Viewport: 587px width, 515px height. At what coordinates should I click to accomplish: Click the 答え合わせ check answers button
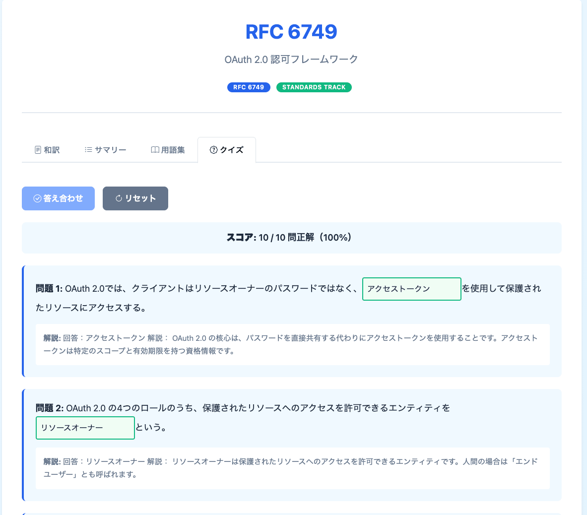pyautogui.click(x=58, y=198)
